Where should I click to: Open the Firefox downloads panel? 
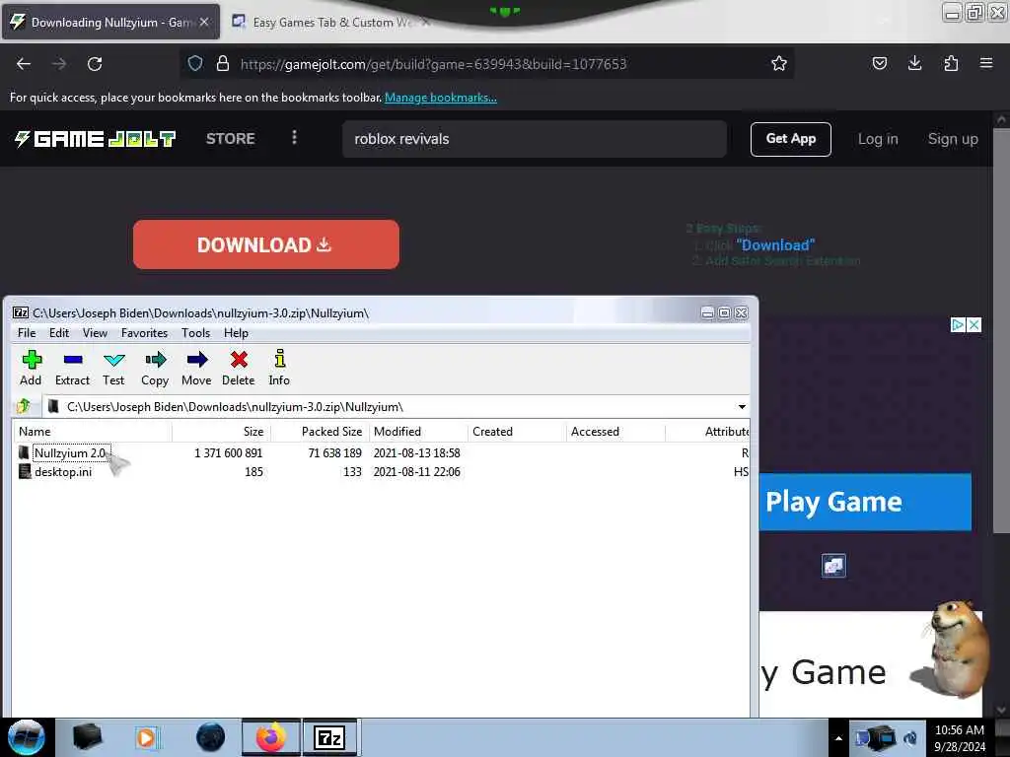tap(914, 63)
